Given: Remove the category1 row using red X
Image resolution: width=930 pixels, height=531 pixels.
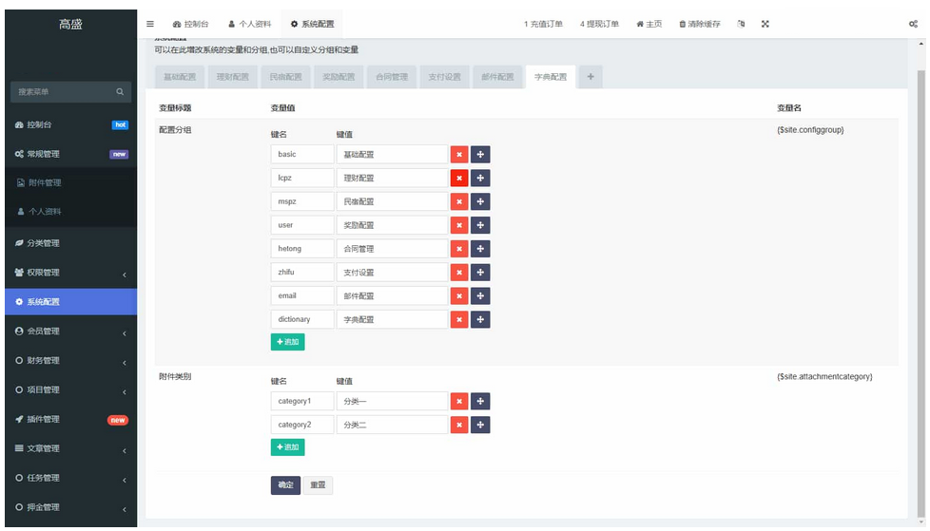Looking at the screenshot, I should click(x=459, y=401).
